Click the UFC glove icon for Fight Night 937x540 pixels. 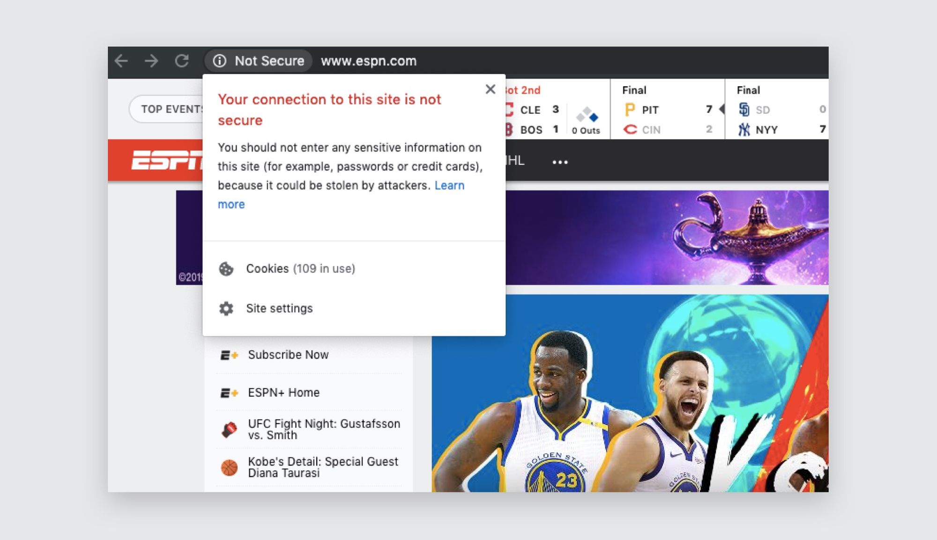tap(229, 429)
